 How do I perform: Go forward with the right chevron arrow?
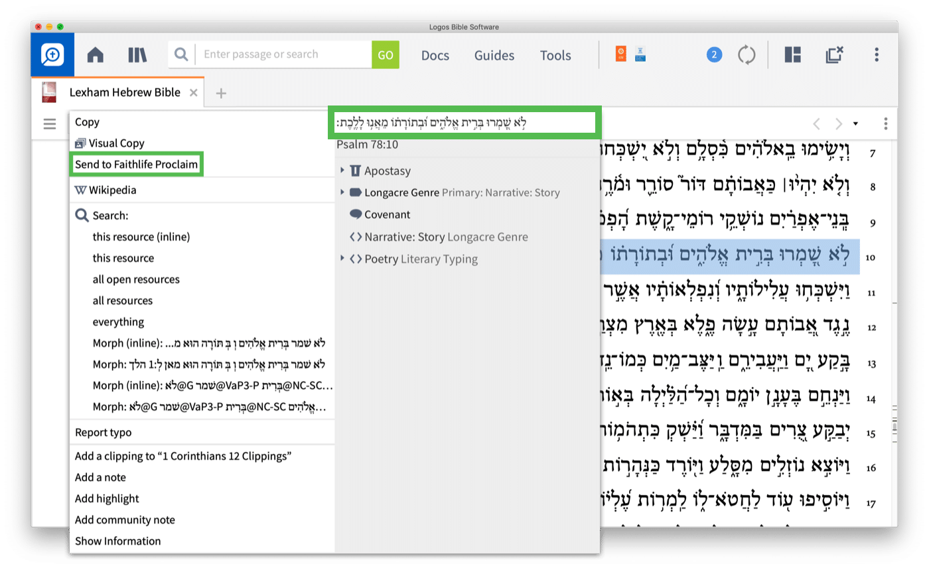839,123
